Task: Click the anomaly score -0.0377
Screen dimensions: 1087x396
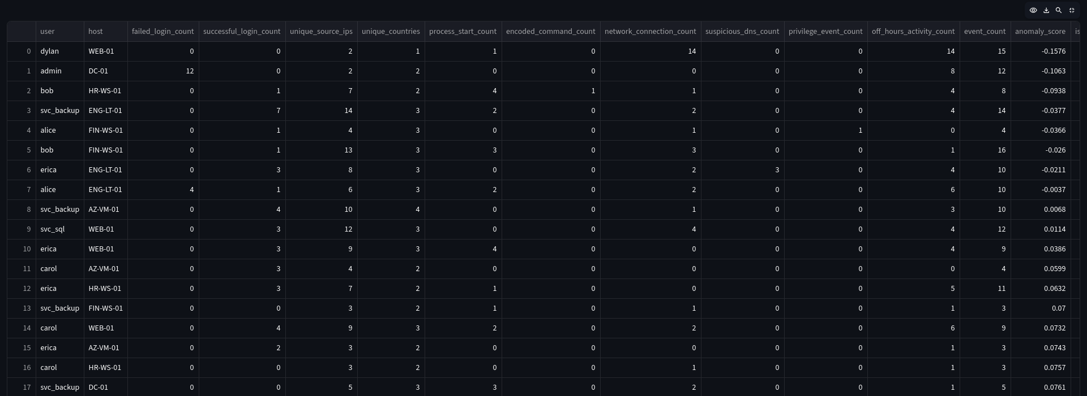Action: [1041, 111]
